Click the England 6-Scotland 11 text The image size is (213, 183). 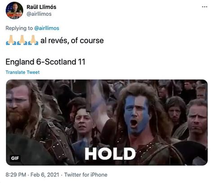pos(45,62)
